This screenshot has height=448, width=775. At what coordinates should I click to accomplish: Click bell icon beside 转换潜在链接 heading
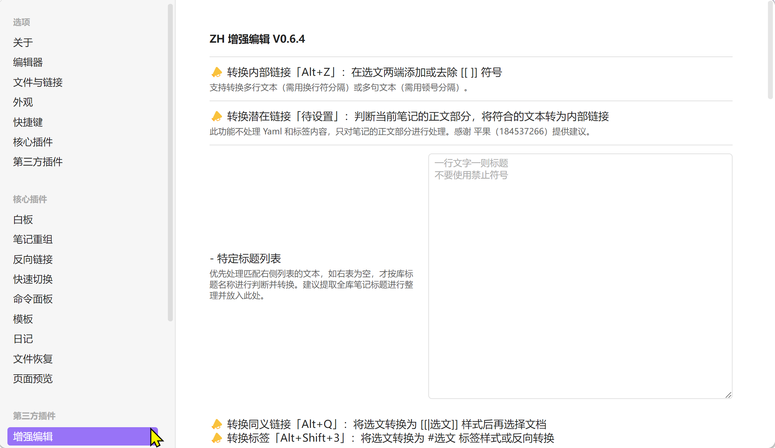click(217, 116)
